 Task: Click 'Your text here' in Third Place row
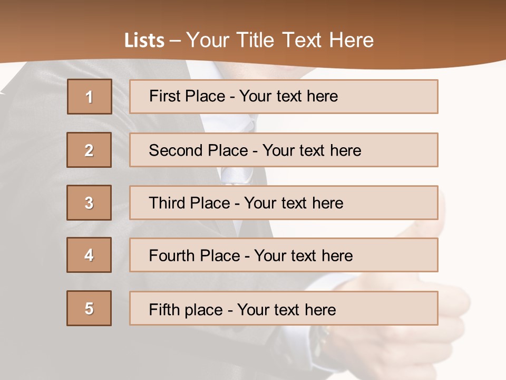294,203
